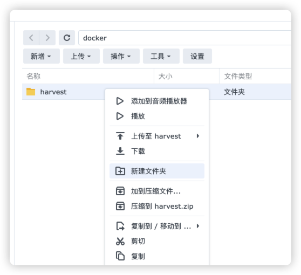The image size is (301, 275).
Task: Click the copy icon beside 复制
Action: [120, 256]
